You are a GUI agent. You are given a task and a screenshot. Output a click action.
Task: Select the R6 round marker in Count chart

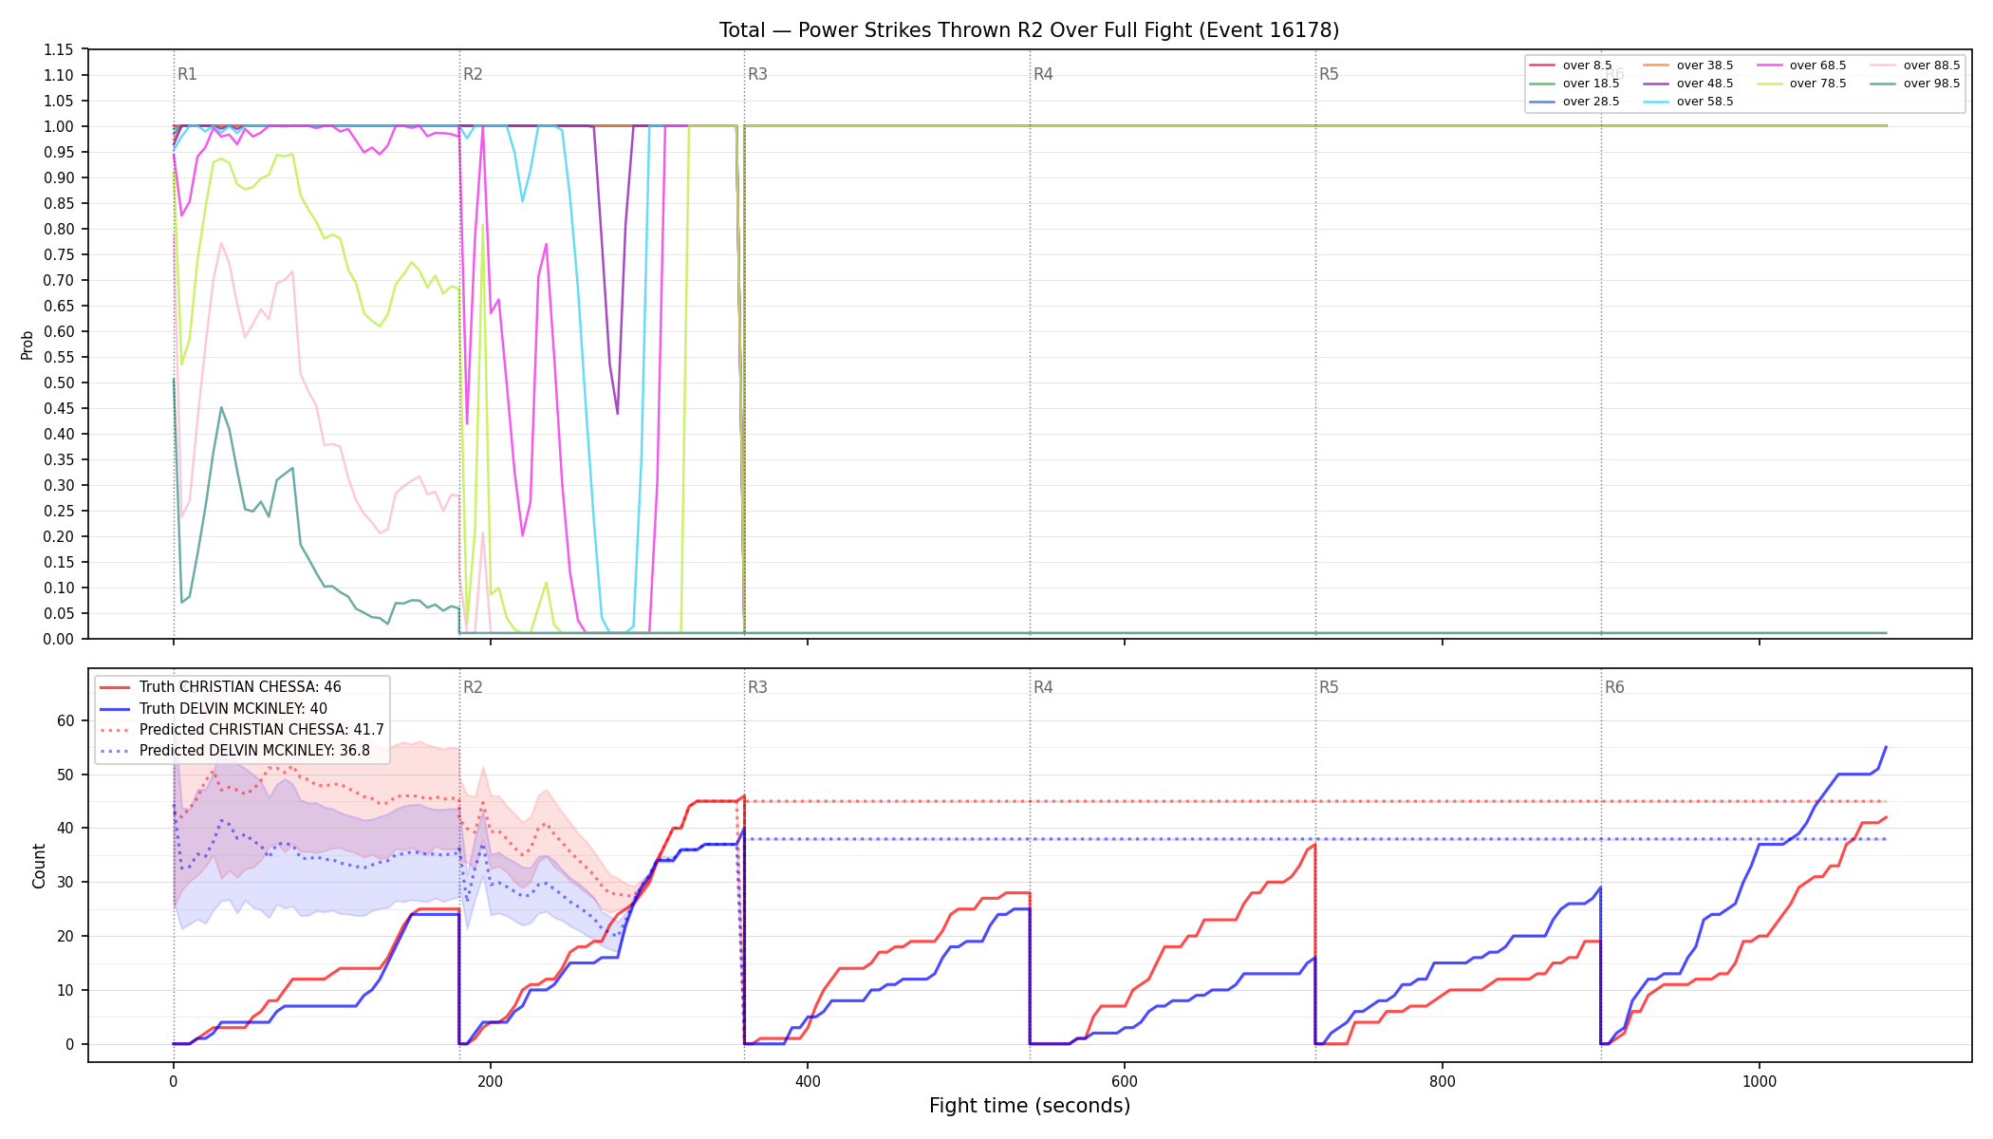coord(1614,687)
